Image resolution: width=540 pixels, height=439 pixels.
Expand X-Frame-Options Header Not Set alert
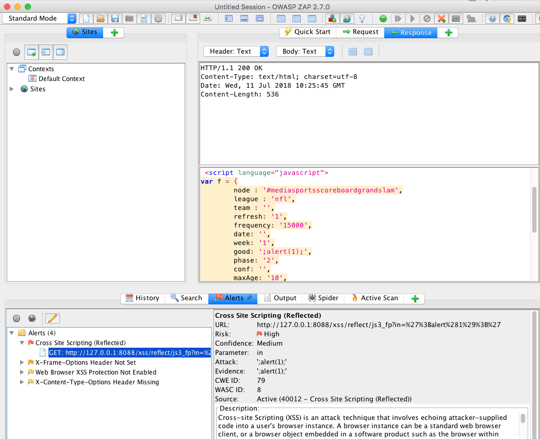coord(22,363)
